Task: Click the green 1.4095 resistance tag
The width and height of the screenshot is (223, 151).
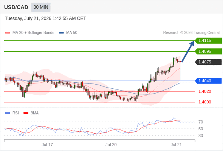Action: (208, 51)
